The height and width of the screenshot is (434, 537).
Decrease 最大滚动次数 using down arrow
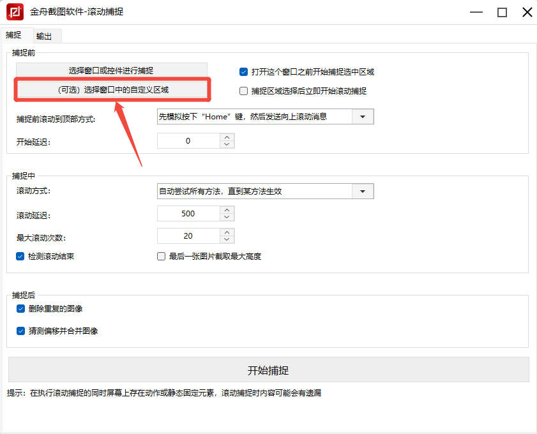(227, 240)
